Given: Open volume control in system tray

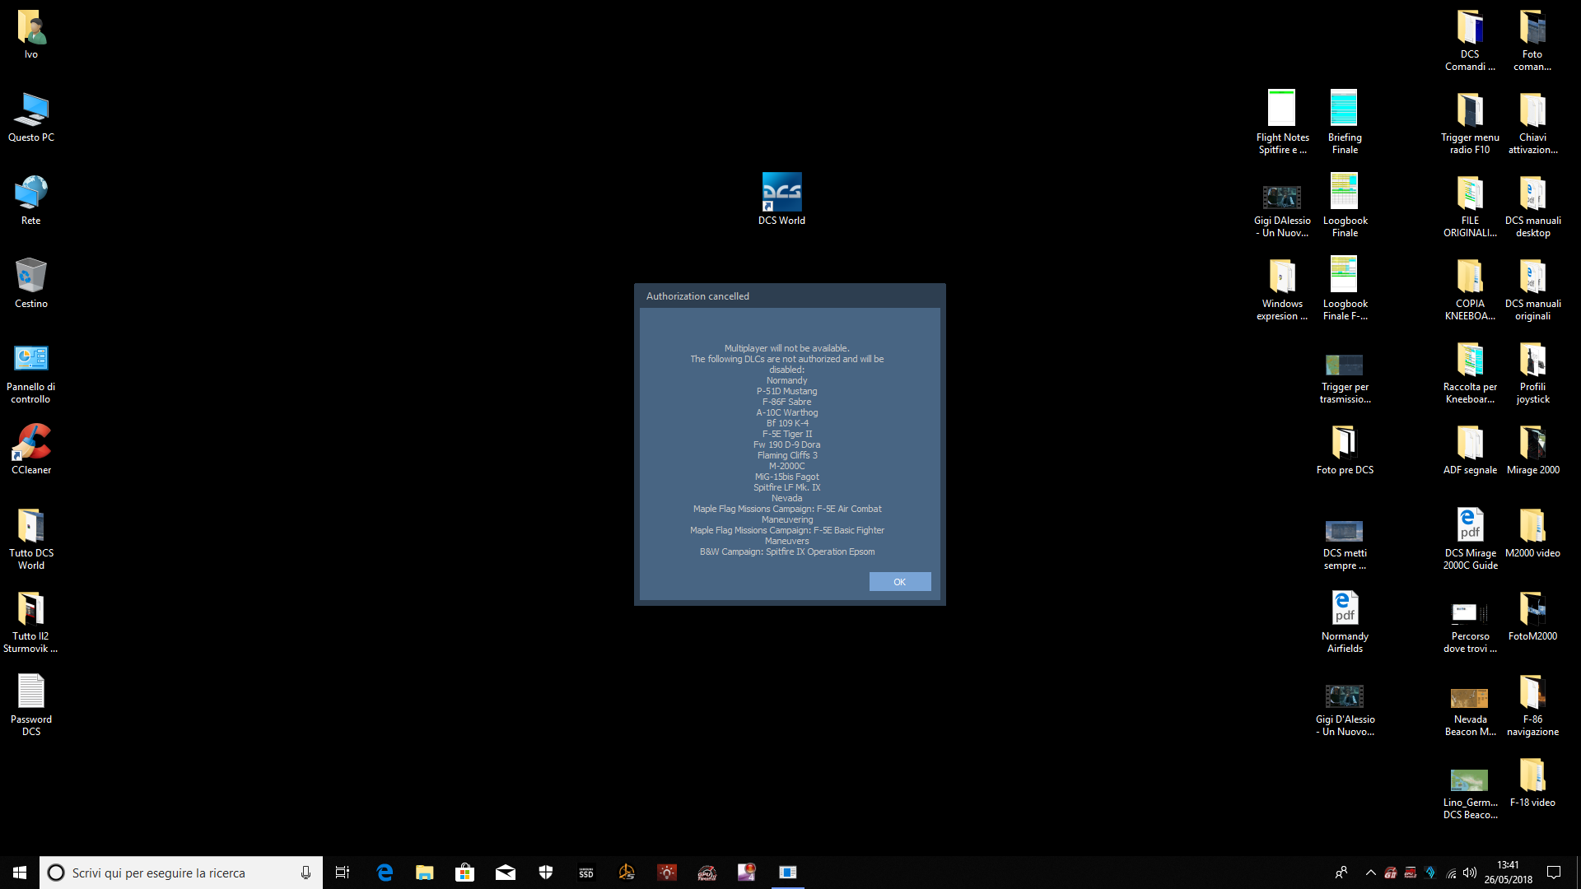Looking at the screenshot, I should (1470, 873).
